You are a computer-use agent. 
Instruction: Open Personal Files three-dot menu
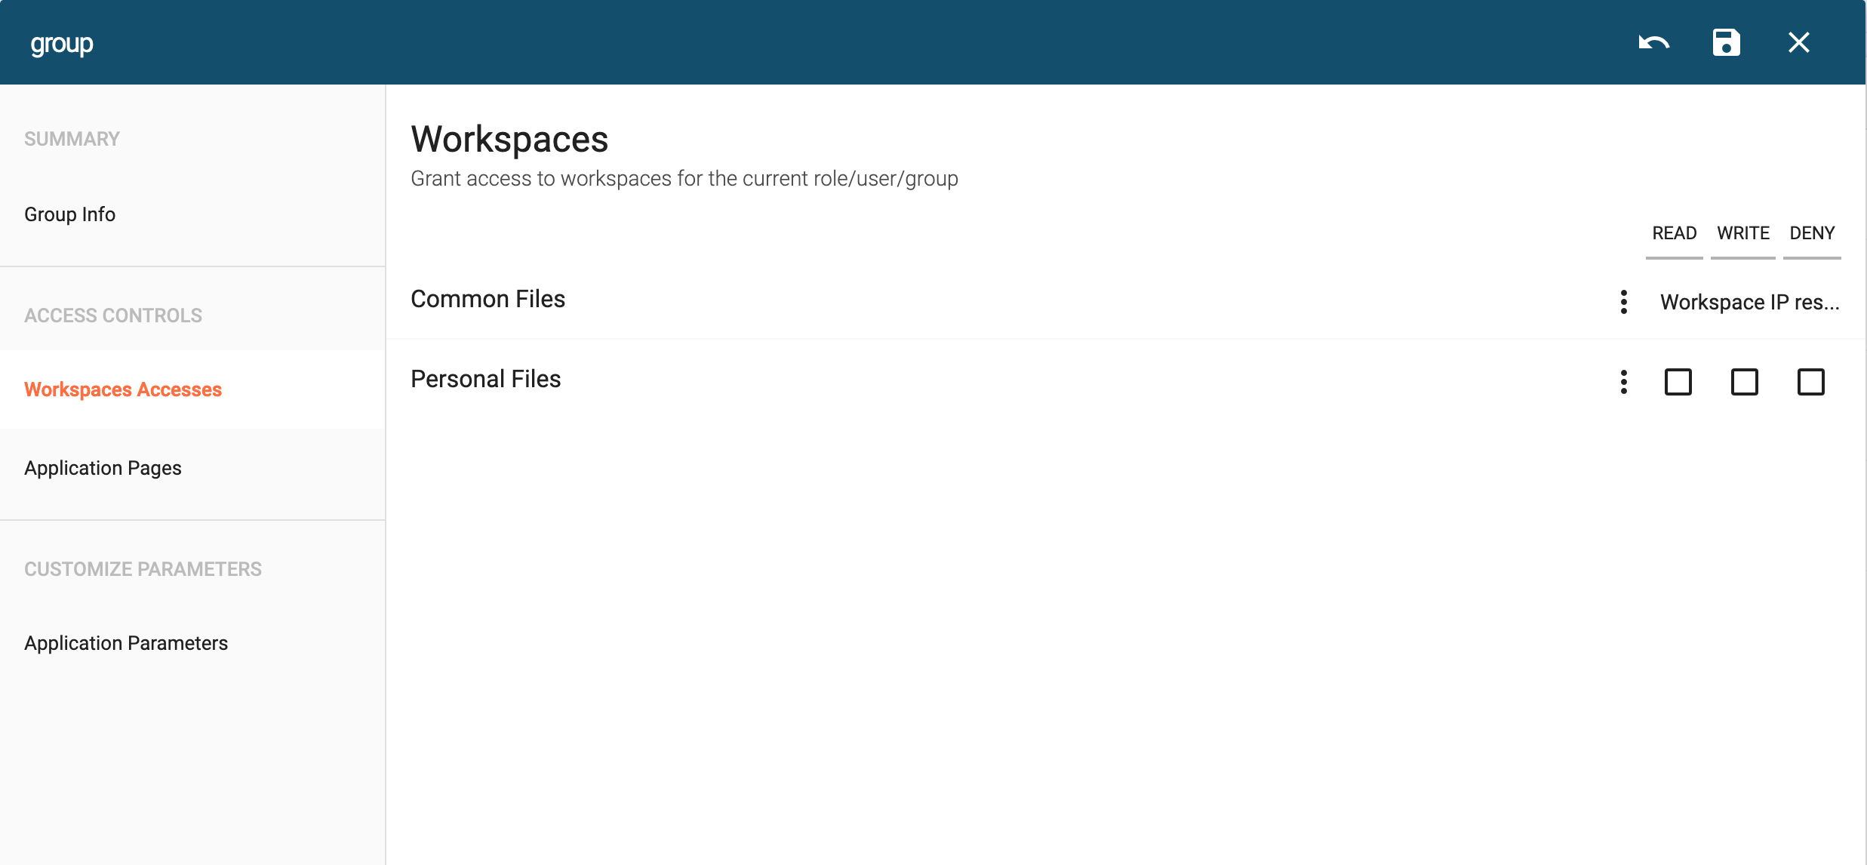click(1623, 382)
